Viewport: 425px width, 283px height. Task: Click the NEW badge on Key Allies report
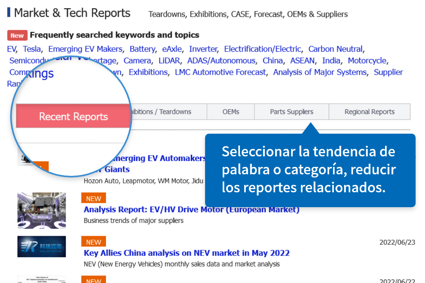[94, 242]
